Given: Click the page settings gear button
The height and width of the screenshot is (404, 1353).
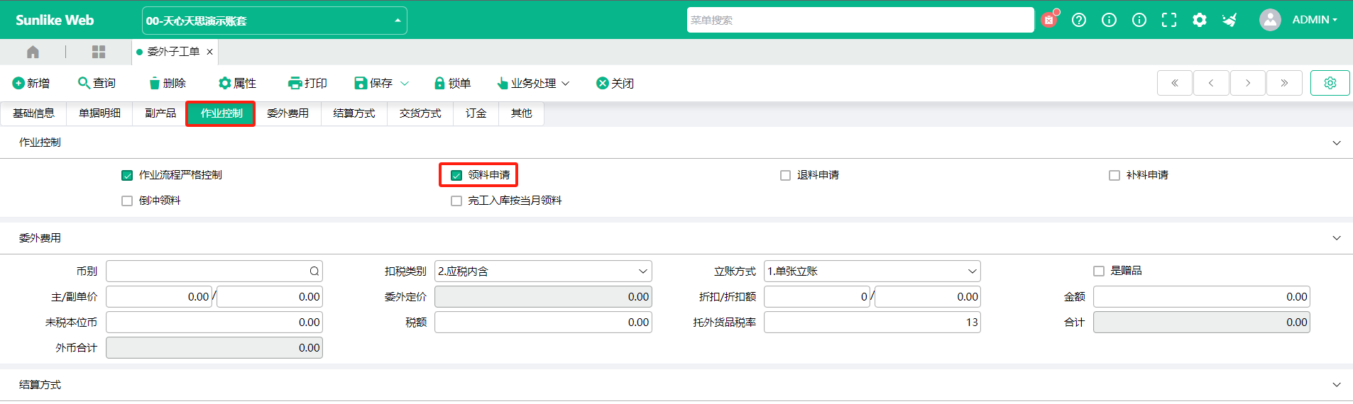Looking at the screenshot, I should click(1330, 83).
